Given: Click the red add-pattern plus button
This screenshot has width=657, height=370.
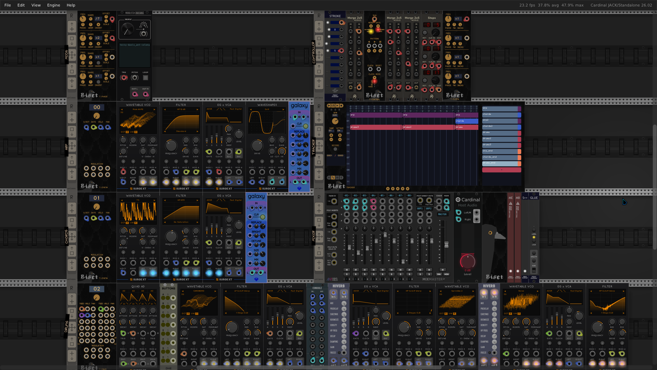Looking at the screenshot, I should click(x=502, y=170).
